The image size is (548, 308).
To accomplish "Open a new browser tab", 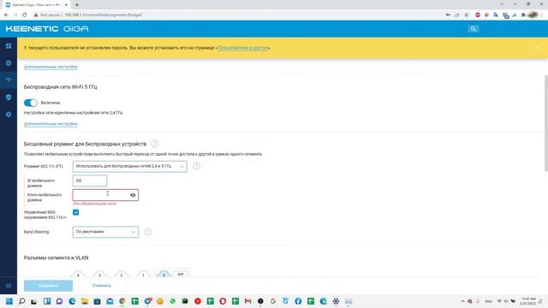I will click(x=77, y=5).
